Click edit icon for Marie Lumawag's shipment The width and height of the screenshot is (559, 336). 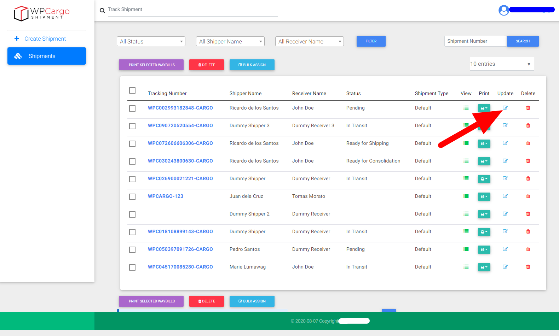(x=505, y=267)
